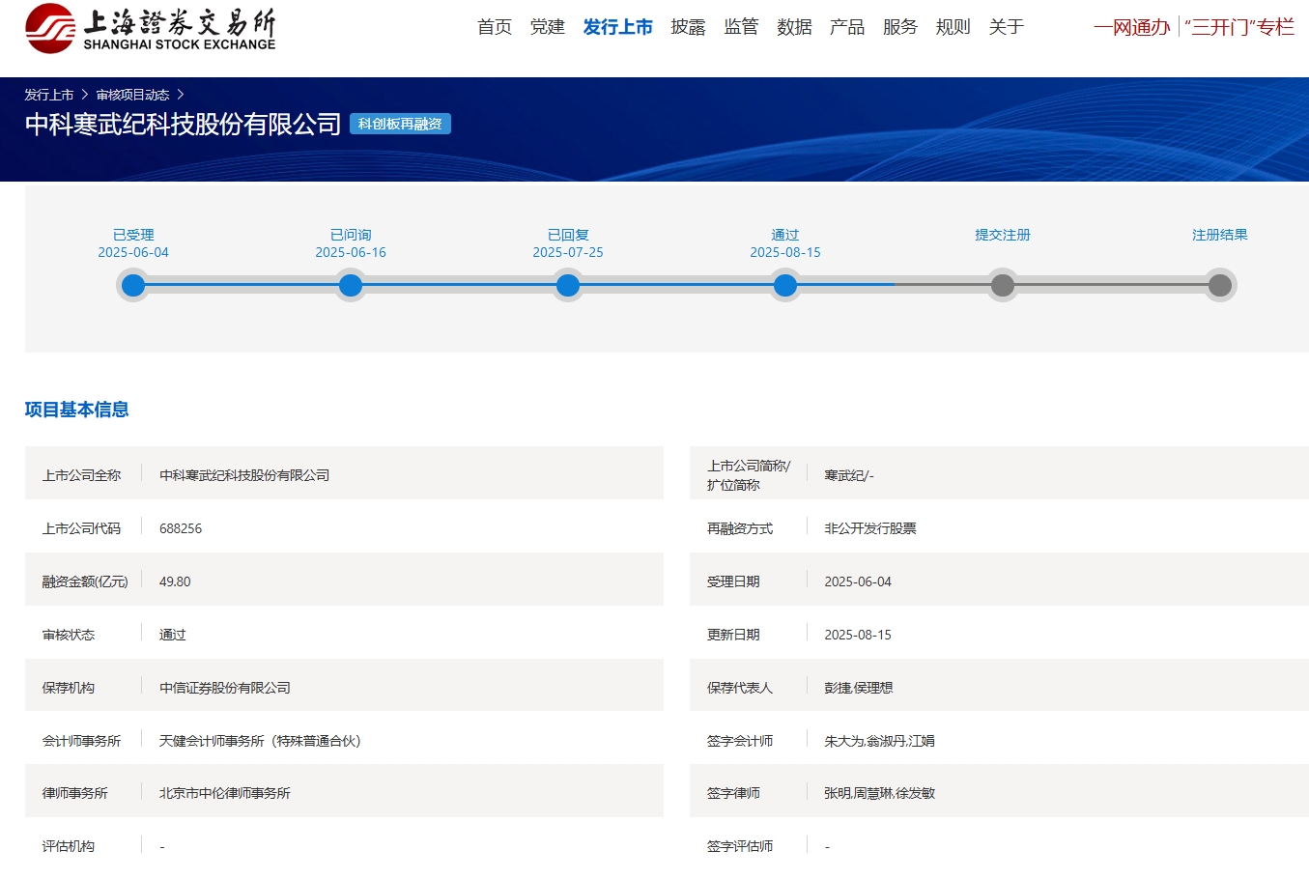Viewport: 1309px width, 879px height.
Task: Click the 已回复 timeline node
Action: click(x=568, y=285)
